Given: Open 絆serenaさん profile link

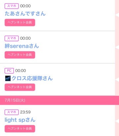Looking at the screenshot, I should coord(22,46).
